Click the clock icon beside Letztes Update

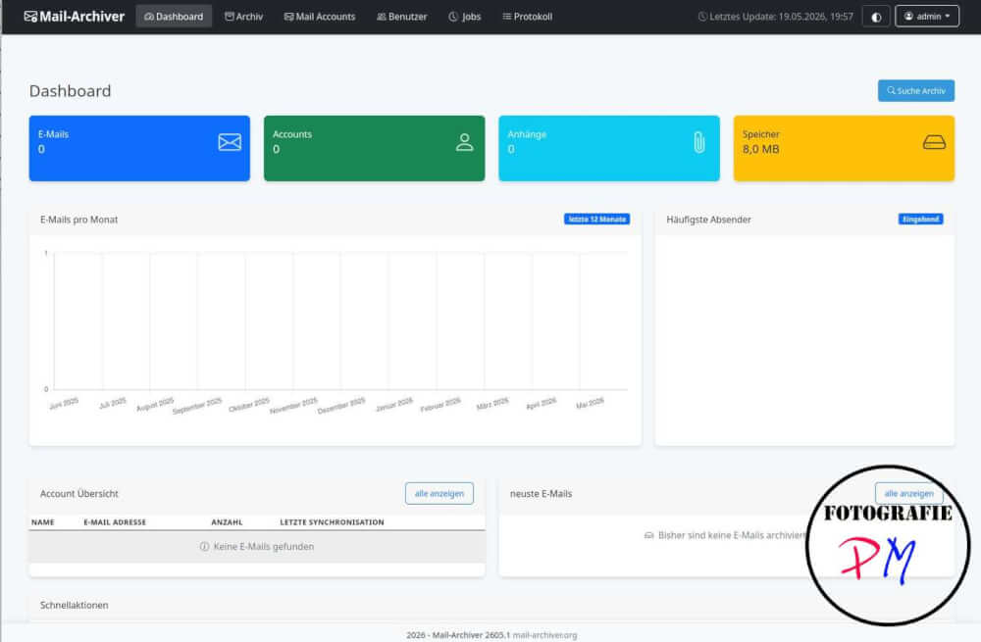pos(702,17)
